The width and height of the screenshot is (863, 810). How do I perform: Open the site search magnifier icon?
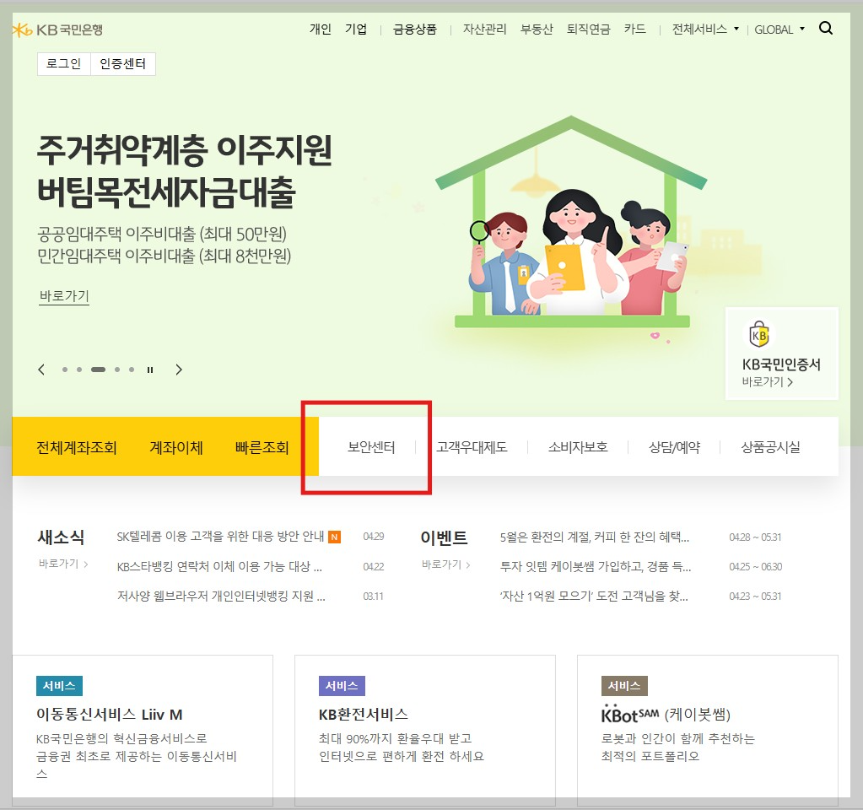point(825,28)
